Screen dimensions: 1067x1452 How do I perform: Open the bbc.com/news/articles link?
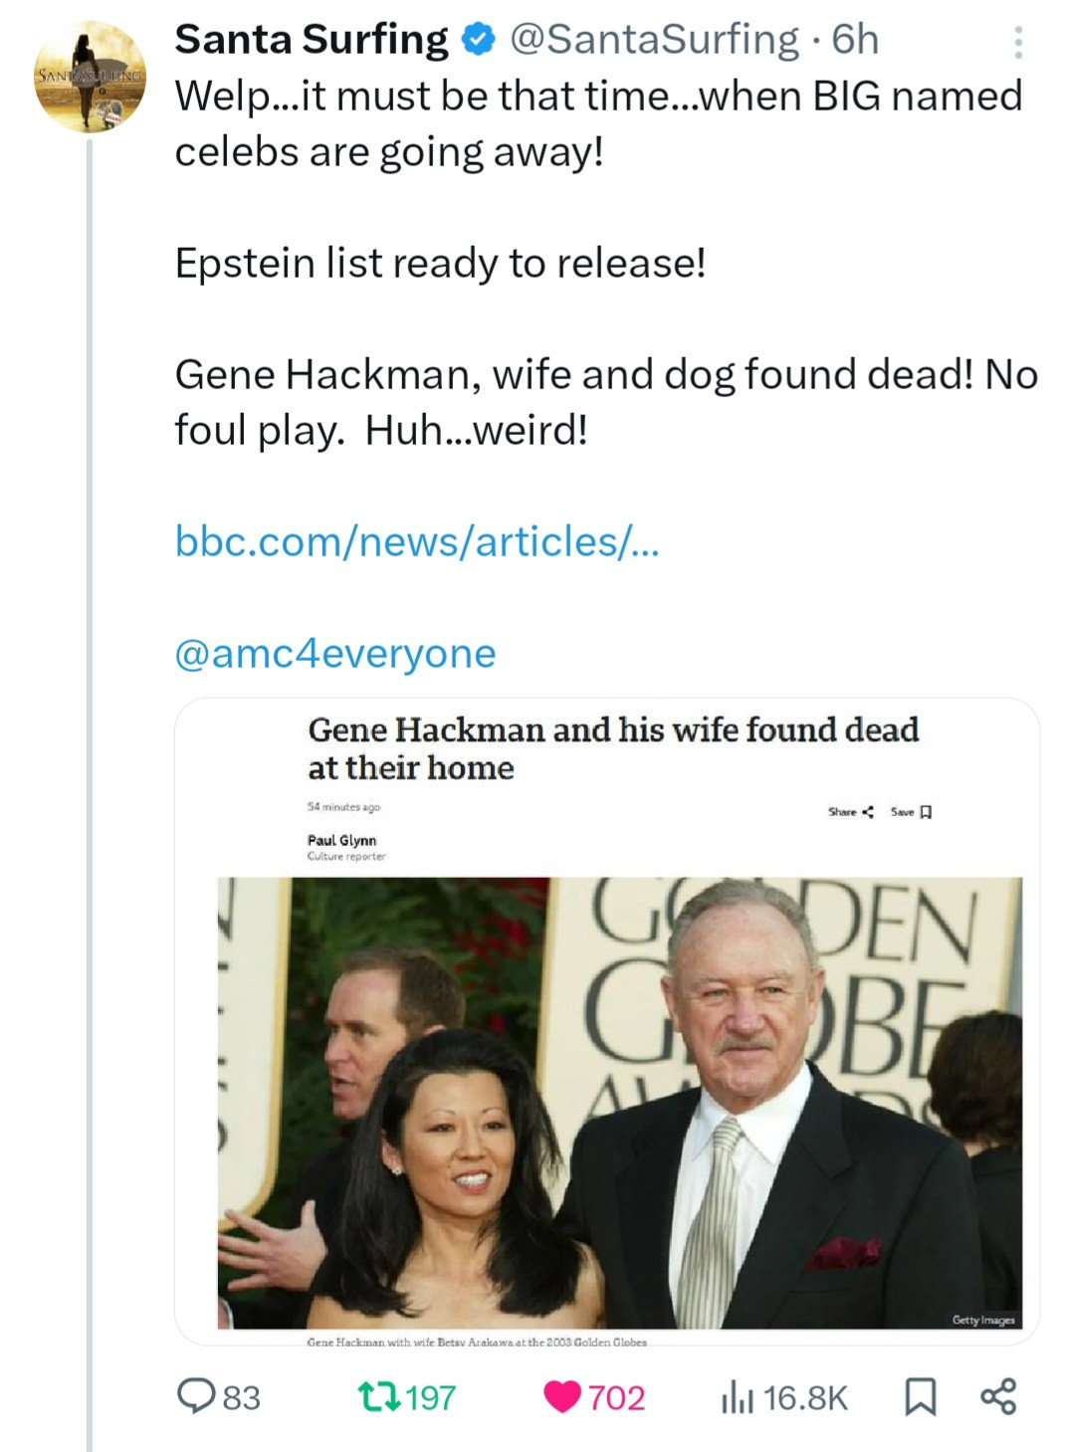tap(416, 541)
